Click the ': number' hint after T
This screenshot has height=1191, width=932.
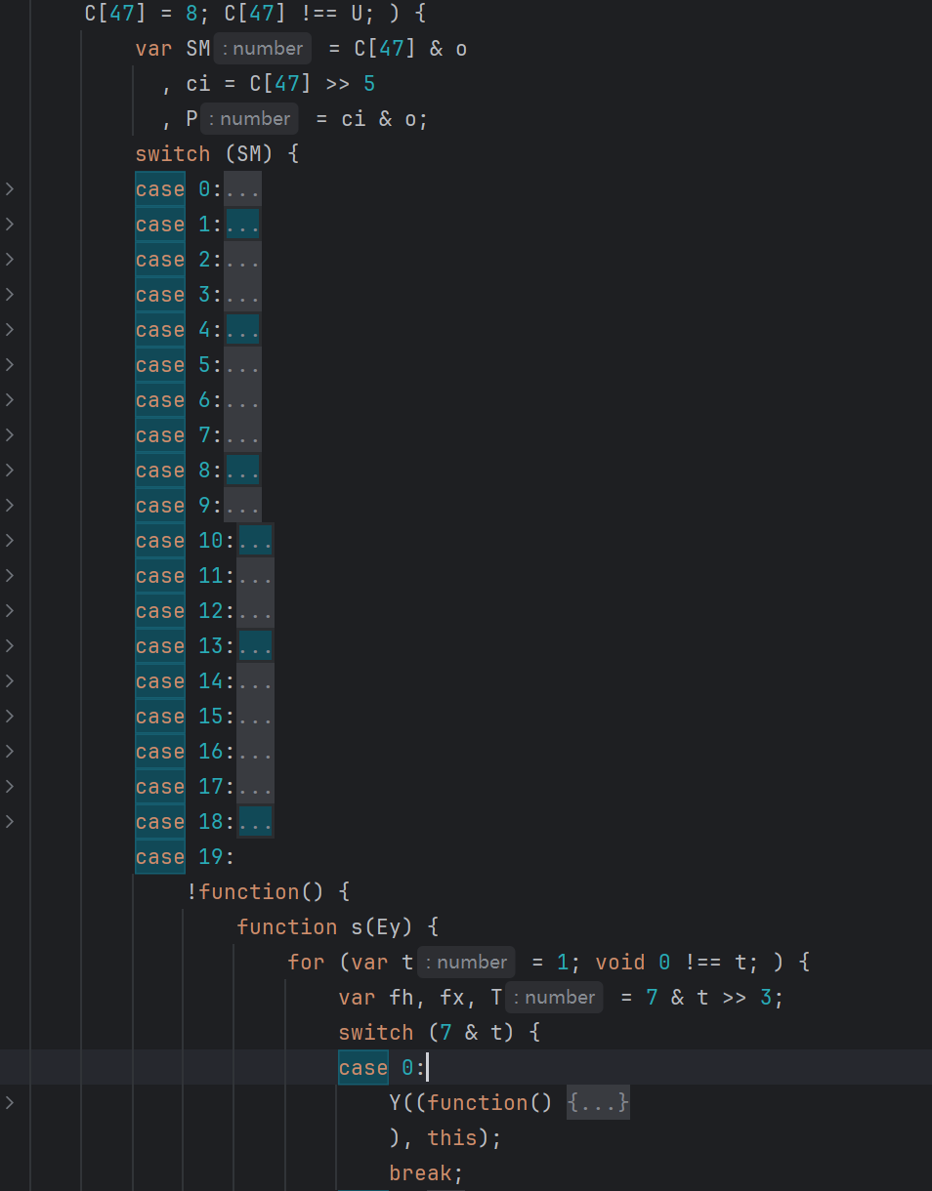554,997
